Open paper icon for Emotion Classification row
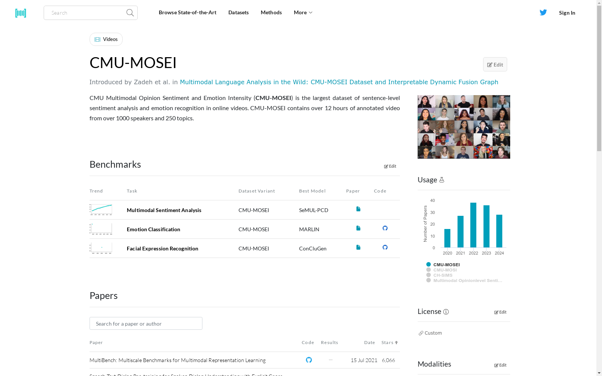Viewport: 602px width, 376px height. (x=358, y=228)
